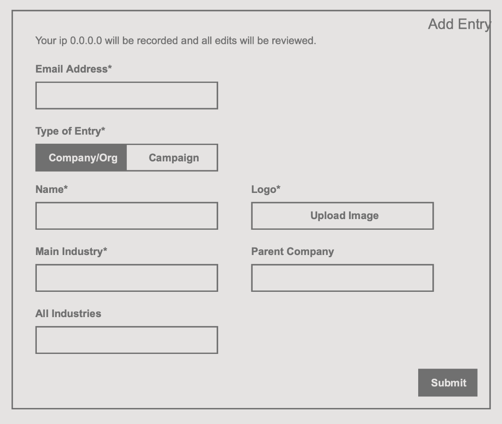The image size is (502, 424).
Task: Click the Name field label
Action: point(51,189)
